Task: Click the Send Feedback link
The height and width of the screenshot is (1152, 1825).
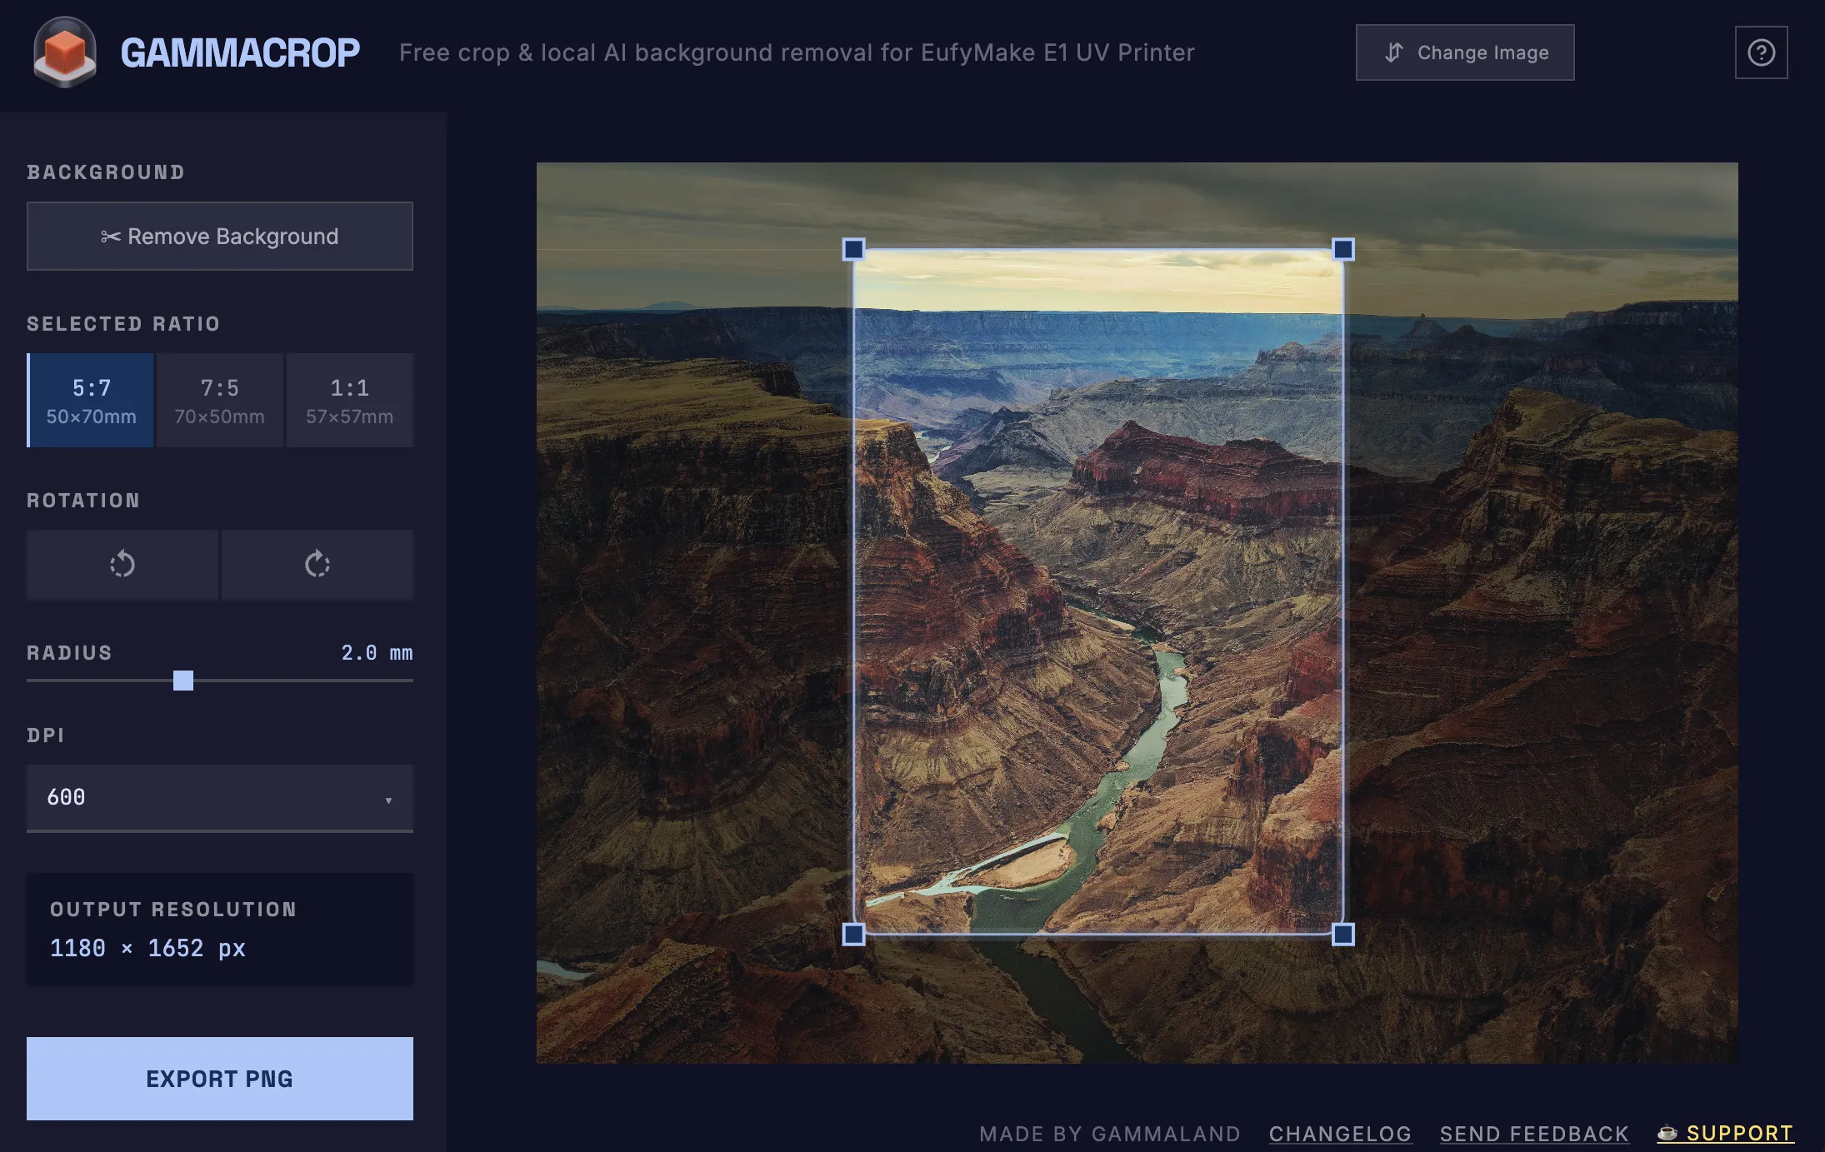Action: 1532,1133
